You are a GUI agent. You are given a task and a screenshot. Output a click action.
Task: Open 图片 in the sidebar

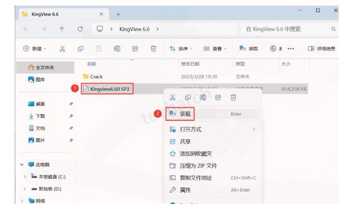click(x=37, y=140)
